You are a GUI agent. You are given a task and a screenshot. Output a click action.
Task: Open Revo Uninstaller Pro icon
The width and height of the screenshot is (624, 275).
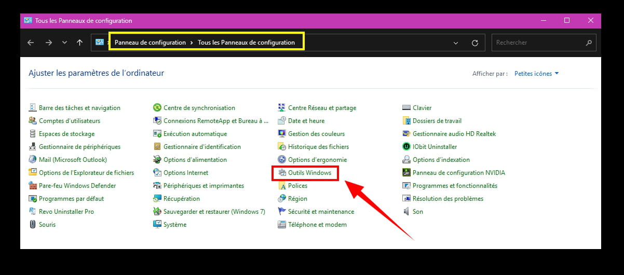tap(33, 212)
